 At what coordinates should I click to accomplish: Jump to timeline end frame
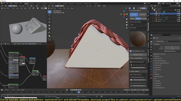[81, 90]
